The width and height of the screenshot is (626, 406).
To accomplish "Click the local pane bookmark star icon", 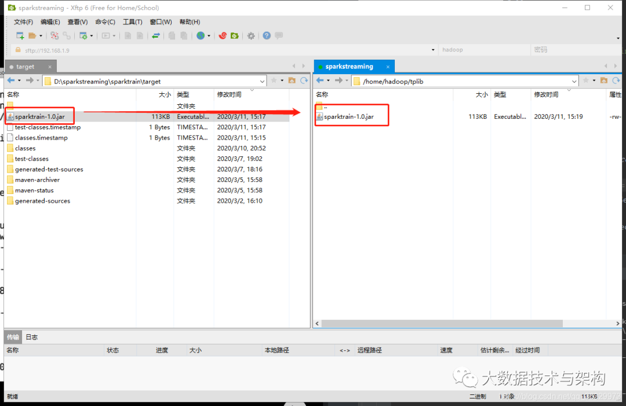I will click(274, 81).
